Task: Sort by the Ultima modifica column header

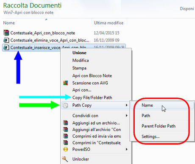Action: pos(109,23)
